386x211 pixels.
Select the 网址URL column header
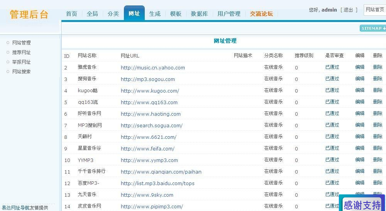click(130, 56)
